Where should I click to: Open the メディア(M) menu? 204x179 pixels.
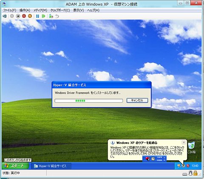40,10
